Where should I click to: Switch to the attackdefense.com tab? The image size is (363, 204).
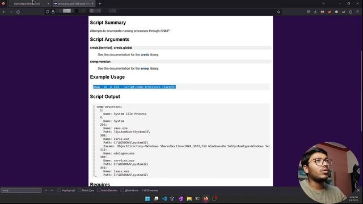[x=29, y=4]
